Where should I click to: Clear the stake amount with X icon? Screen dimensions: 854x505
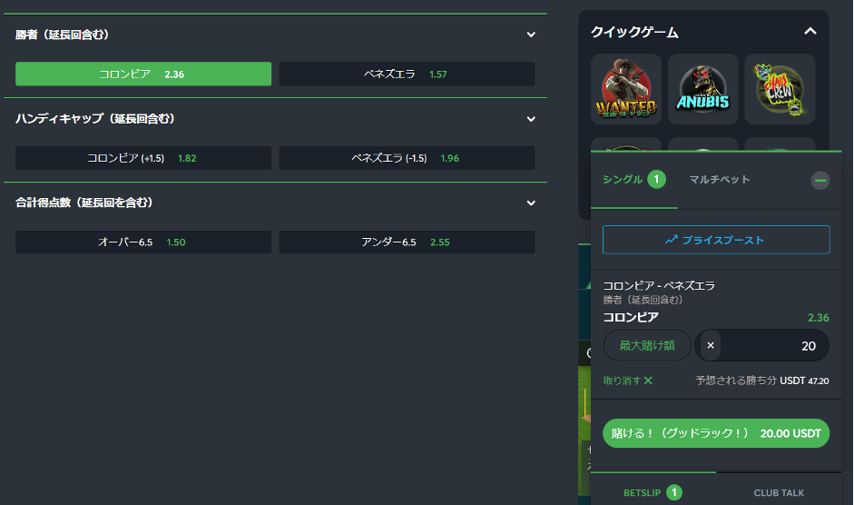[711, 345]
